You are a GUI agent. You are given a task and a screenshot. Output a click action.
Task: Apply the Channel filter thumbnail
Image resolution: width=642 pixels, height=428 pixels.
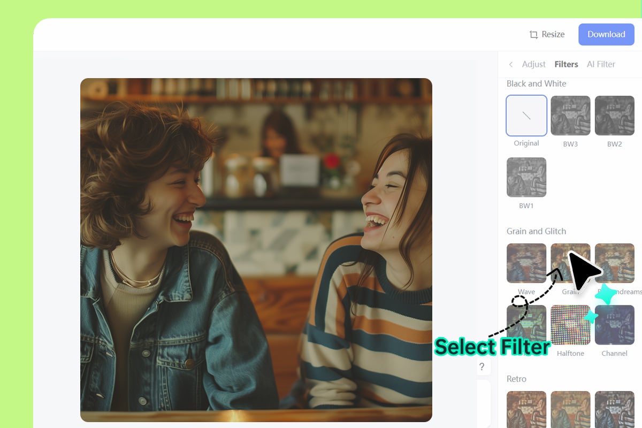click(x=614, y=325)
